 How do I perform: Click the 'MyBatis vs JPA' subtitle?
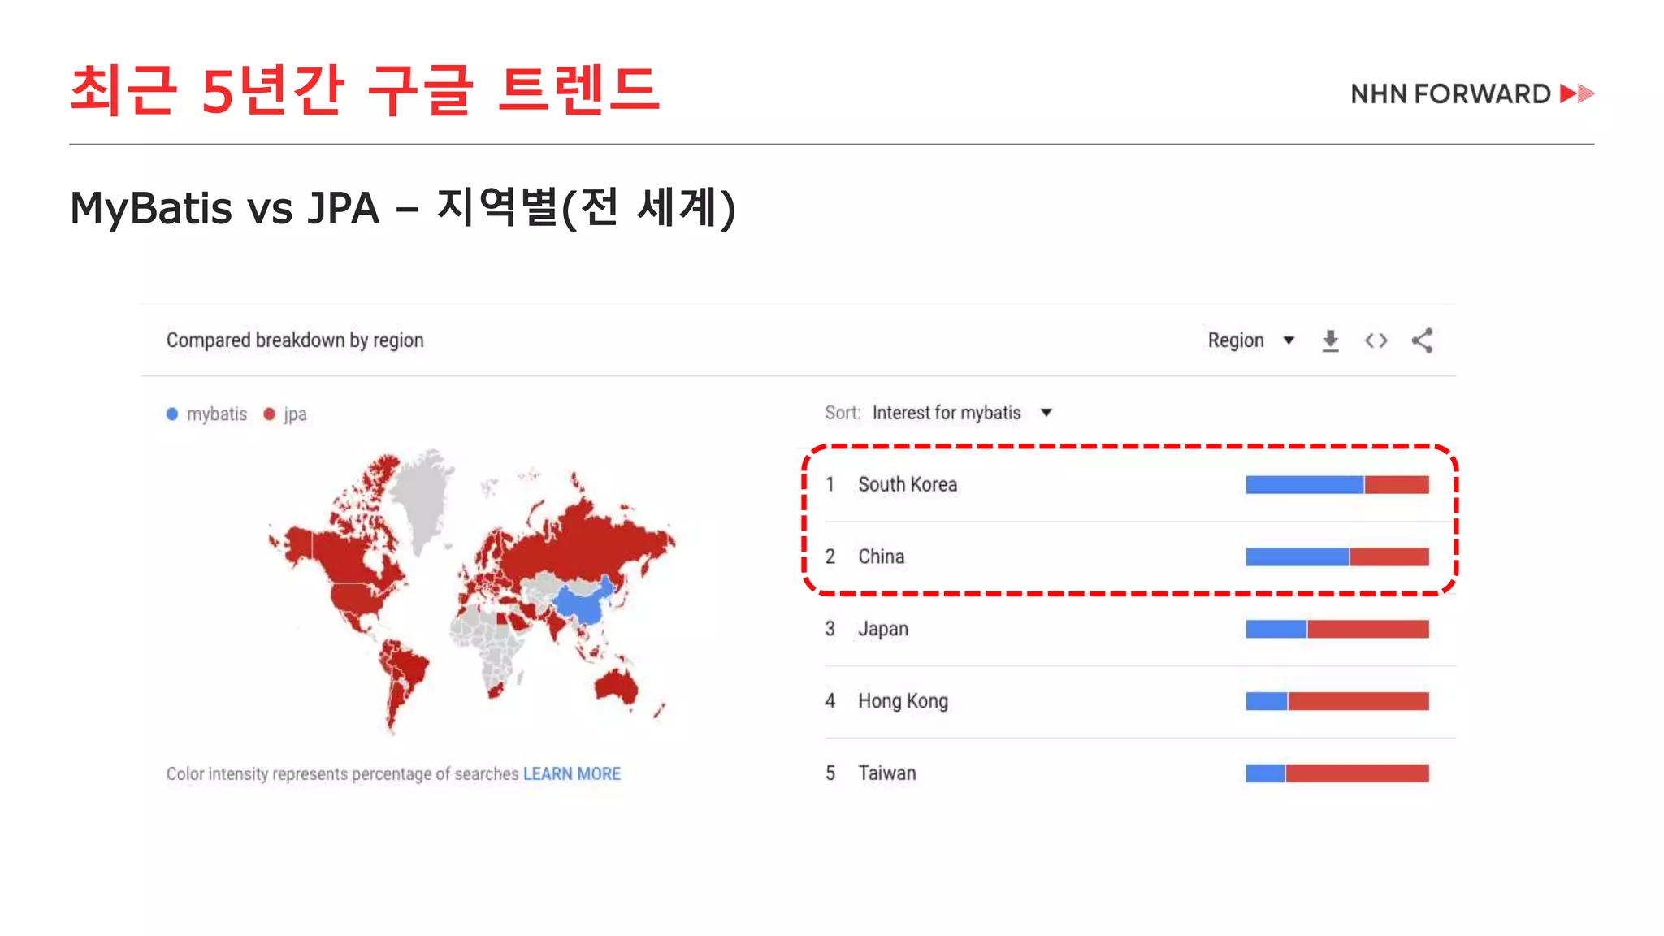403,208
